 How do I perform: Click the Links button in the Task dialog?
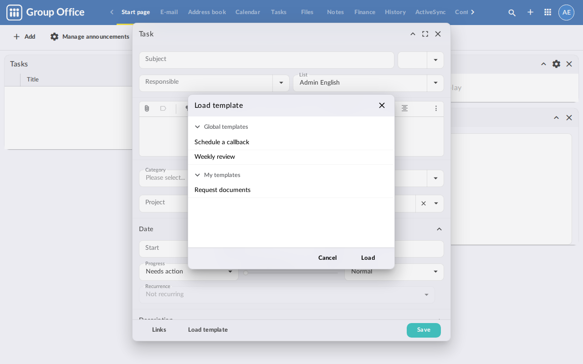point(159,330)
